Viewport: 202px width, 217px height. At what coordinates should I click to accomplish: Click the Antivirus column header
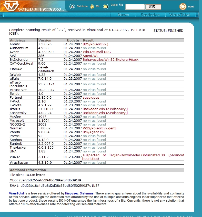tap(23, 40)
